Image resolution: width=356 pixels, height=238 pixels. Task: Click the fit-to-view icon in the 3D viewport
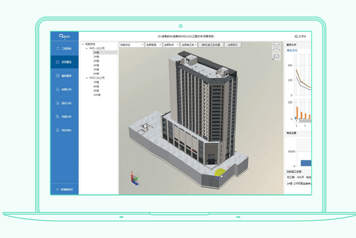(276, 47)
